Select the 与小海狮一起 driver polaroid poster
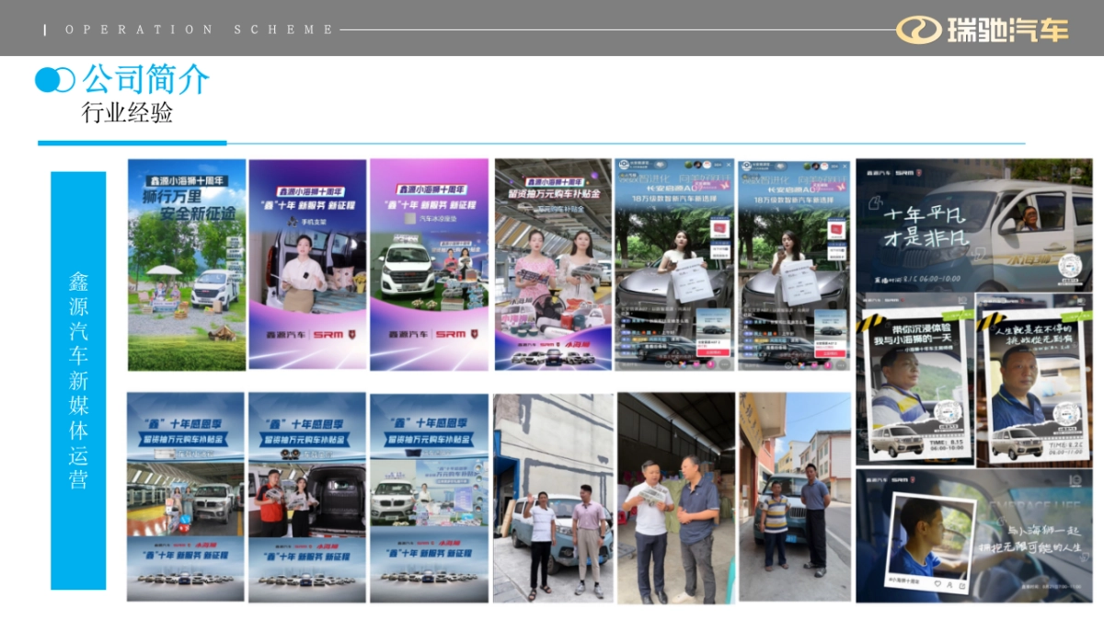The height and width of the screenshot is (621, 1104). click(x=974, y=535)
